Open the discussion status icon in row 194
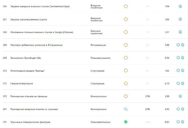The width and height of the screenshot is (188, 128). [126, 109]
